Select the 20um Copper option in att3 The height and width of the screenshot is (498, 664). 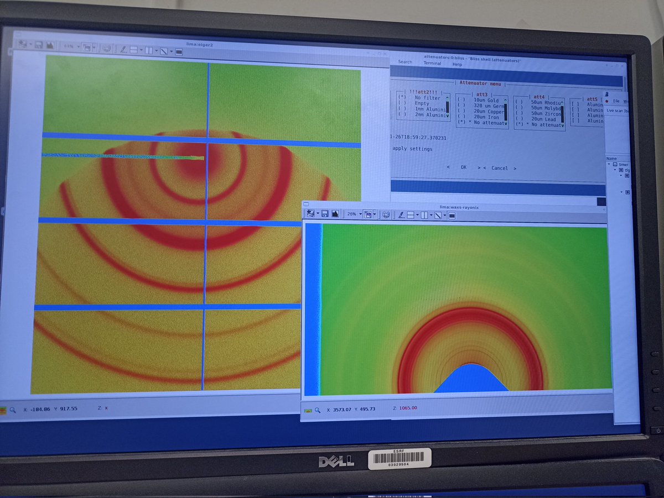click(x=481, y=111)
